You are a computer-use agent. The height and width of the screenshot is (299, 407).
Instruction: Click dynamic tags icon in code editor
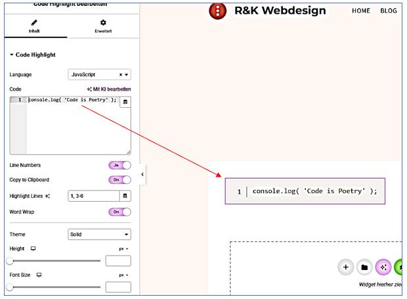[x=125, y=102]
